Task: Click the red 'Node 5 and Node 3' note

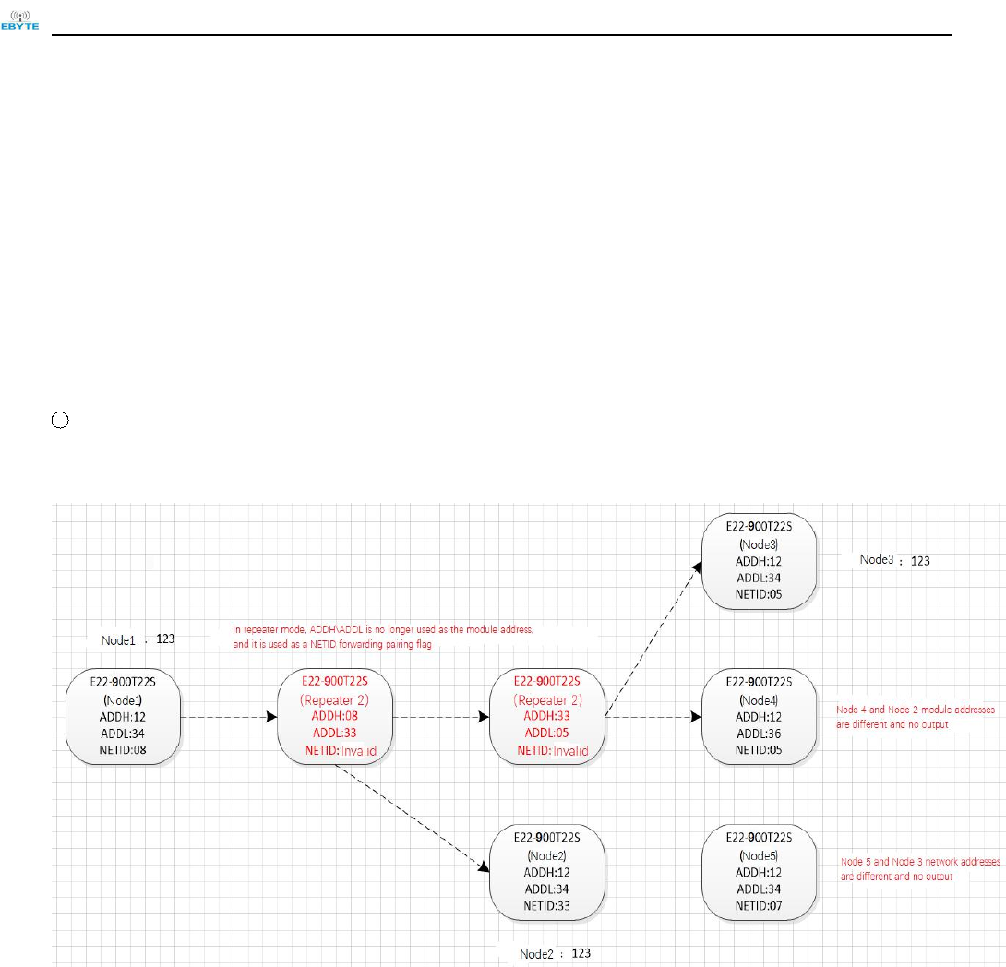Action: tap(921, 869)
